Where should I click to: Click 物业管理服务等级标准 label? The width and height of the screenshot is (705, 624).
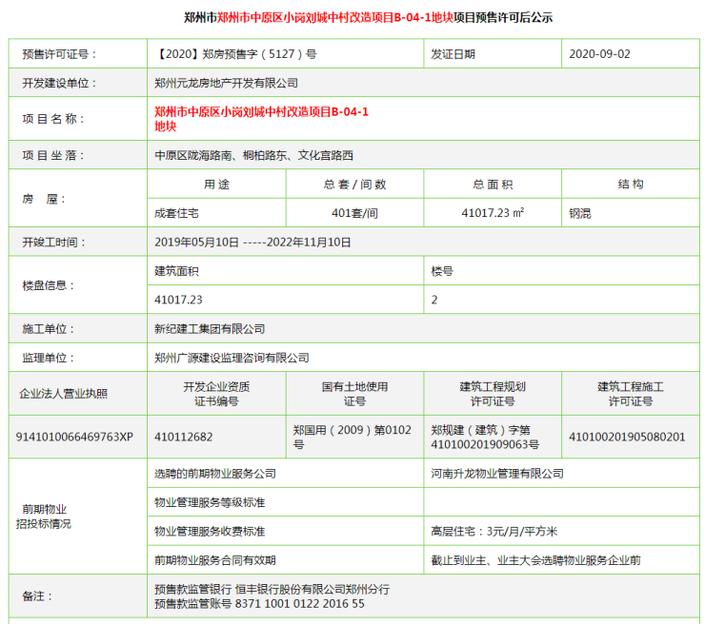210,502
